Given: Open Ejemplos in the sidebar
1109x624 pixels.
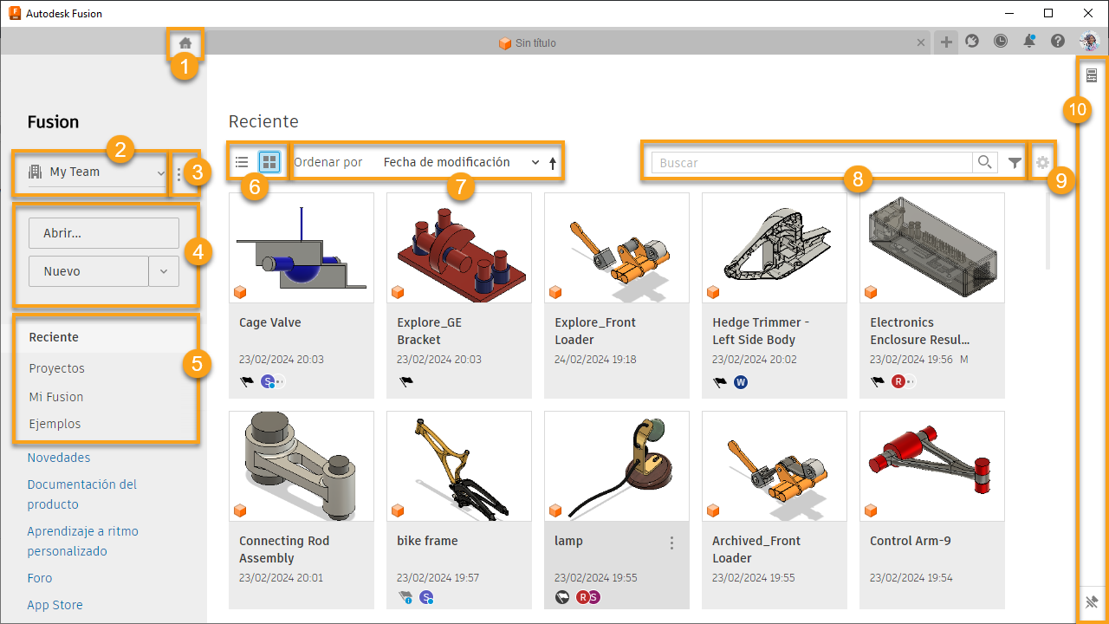Looking at the screenshot, I should pos(55,424).
